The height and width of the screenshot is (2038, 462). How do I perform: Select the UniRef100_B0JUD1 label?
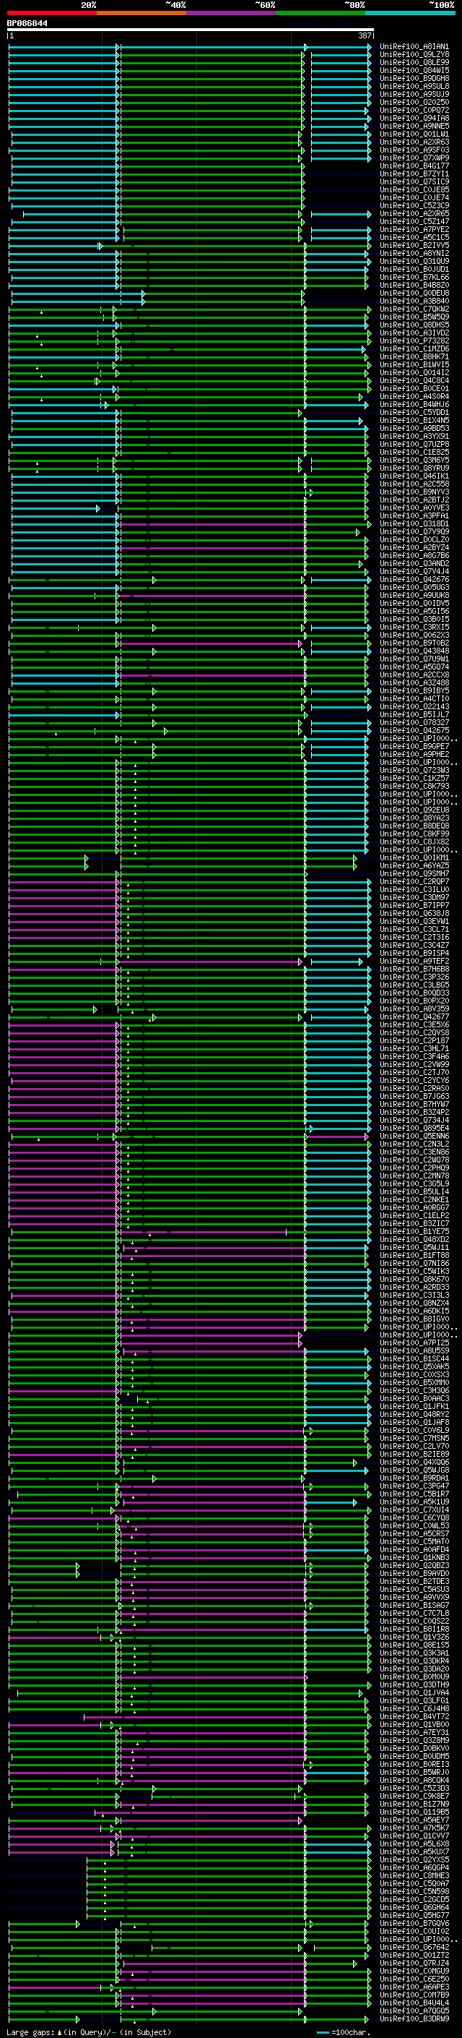[x=414, y=269]
